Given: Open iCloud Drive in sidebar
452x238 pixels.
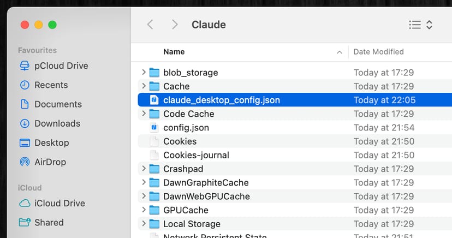Looking at the screenshot, I should [60, 203].
